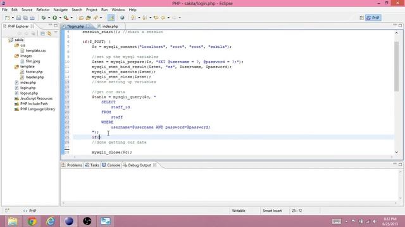Click the Debug bug icon

pyautogui.click(x=44, y=18)
